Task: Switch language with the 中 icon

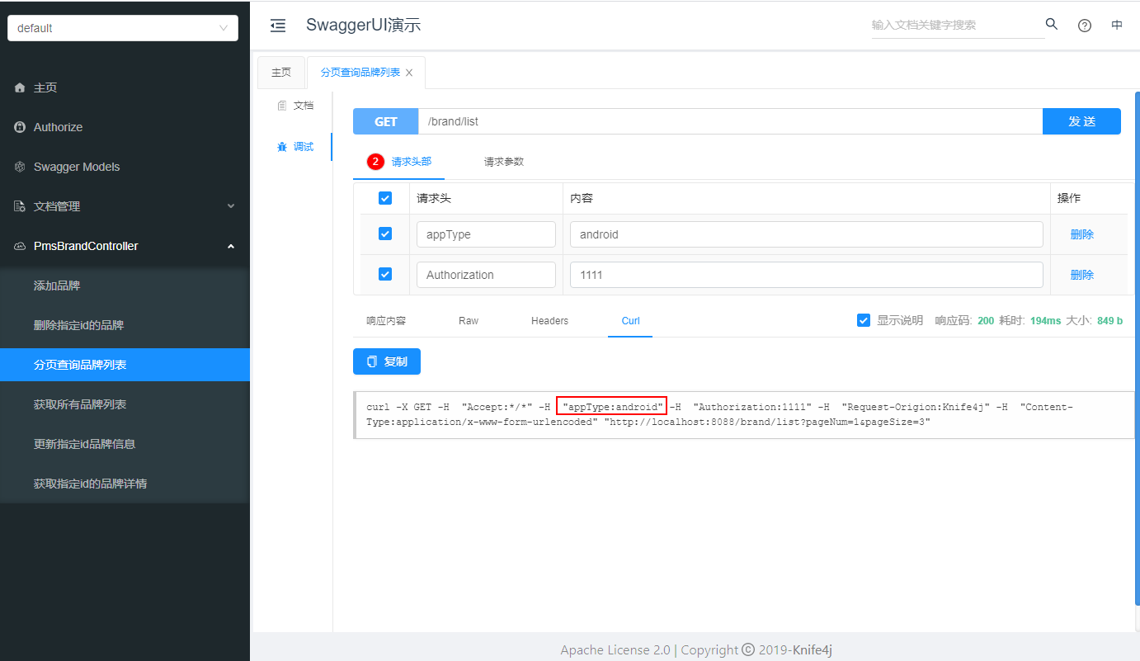Action: pyautogui.click(x=1117, y=25)
